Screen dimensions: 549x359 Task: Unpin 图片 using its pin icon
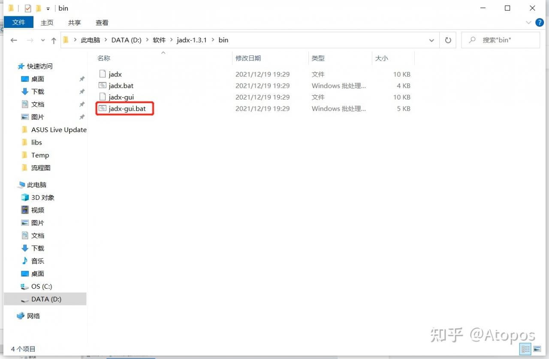pyautogui.click(x=82, y=117)
